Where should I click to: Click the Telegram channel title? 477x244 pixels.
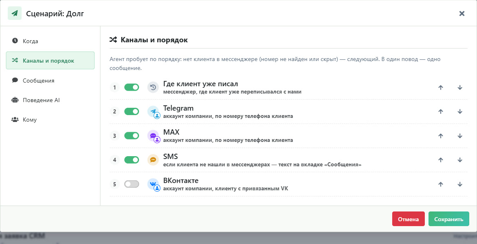pos(178,108)
